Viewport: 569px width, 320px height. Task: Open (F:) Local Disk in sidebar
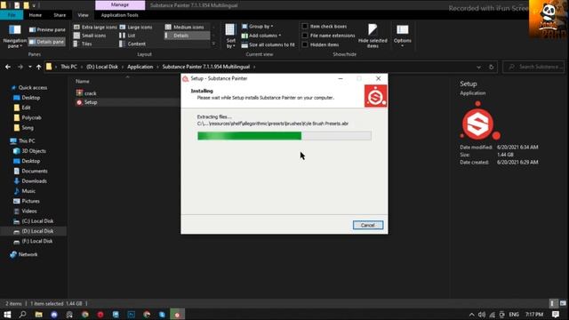pyautogui.click(x=37, y=241)
